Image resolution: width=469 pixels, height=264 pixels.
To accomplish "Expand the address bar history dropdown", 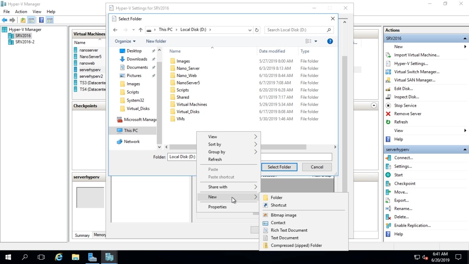I will 250,30.
